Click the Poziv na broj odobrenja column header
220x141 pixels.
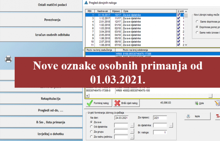(168, 50)
